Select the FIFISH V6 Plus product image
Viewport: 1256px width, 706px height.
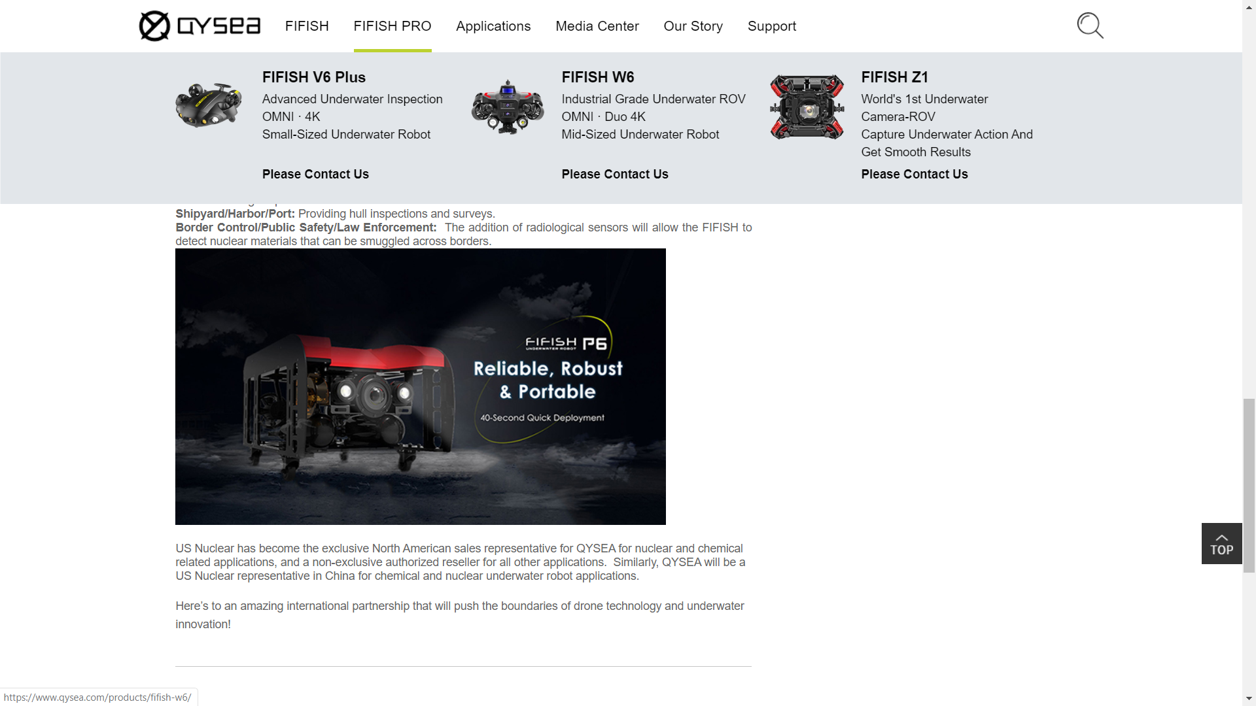209,105
